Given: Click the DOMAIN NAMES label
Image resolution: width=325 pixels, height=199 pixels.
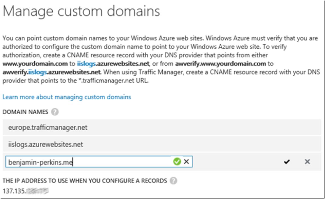Looking at the screenshot, I should (25, 112).
